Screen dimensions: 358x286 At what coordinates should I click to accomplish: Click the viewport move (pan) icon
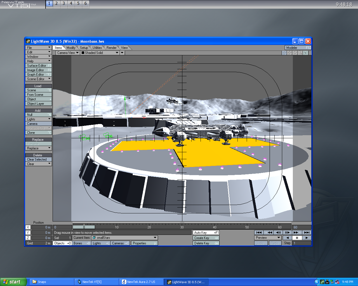coord(290,53)
